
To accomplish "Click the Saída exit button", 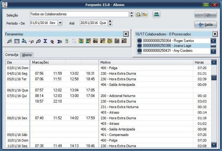I will 205,24.
